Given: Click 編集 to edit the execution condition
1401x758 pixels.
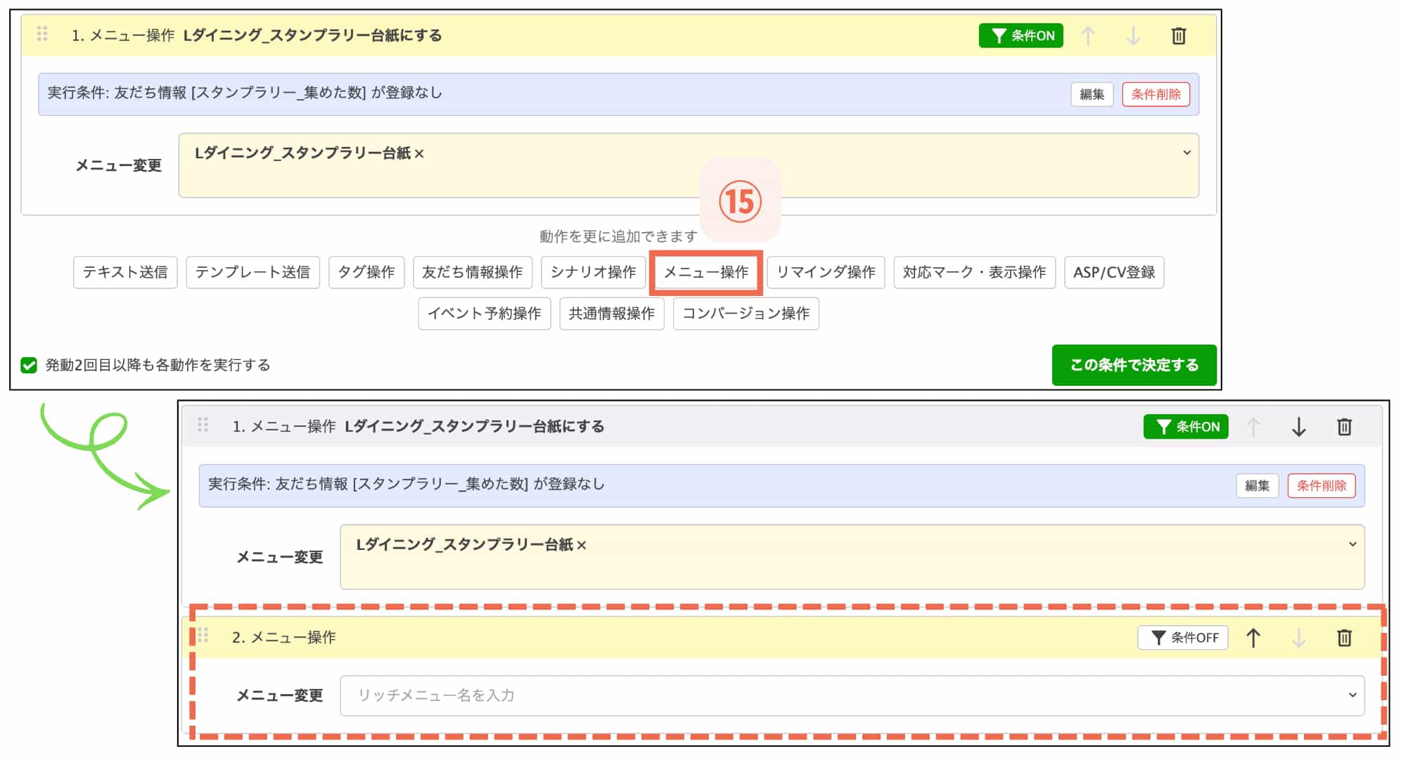Looking at the screenshot, I should (x=1092, y=94).
